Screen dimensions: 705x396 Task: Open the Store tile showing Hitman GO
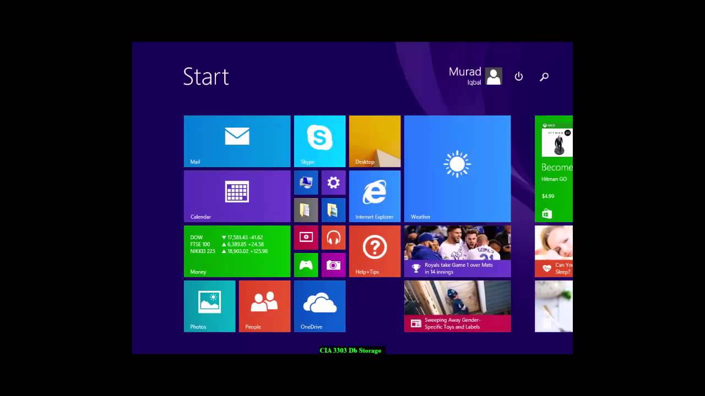tap(554, 169)
